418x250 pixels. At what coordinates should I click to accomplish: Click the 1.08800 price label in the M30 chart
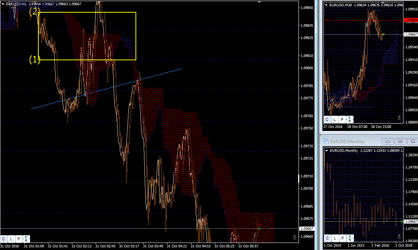[411, 122]
